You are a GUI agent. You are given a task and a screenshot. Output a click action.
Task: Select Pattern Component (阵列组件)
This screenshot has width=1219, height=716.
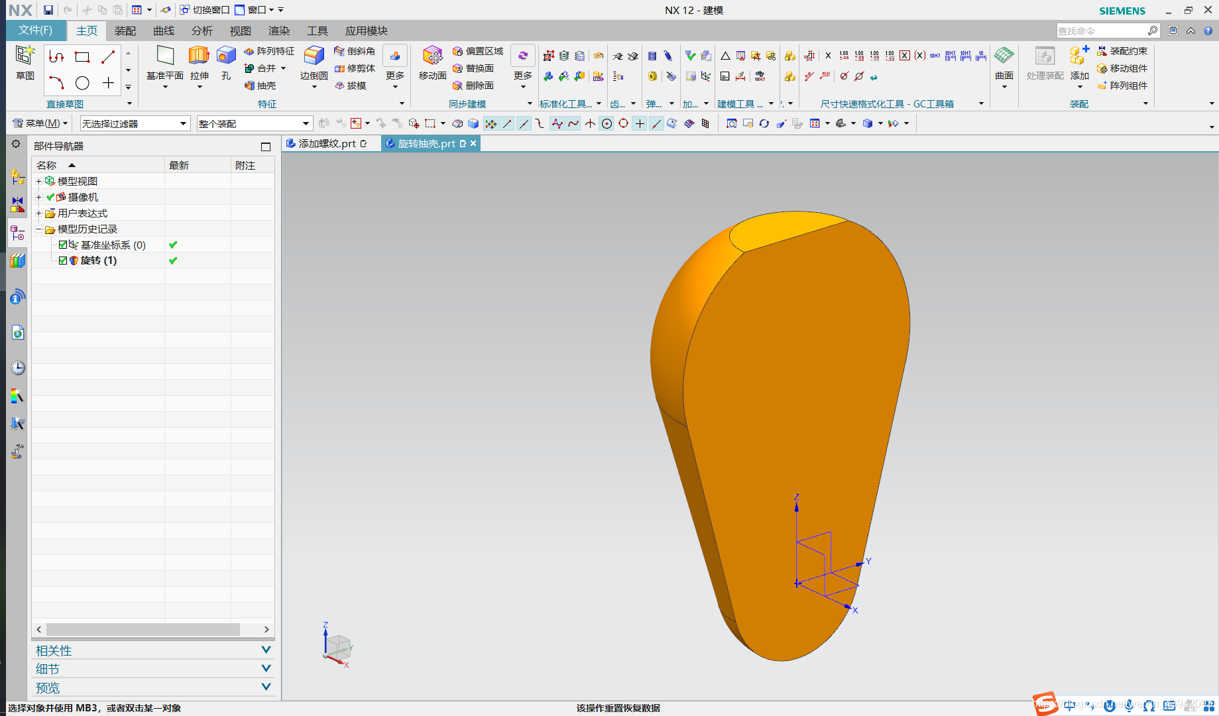1122,86
